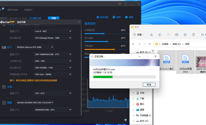
Task: Select 本地磁盘 (C in navigation tree
Action: click(143, 115)
